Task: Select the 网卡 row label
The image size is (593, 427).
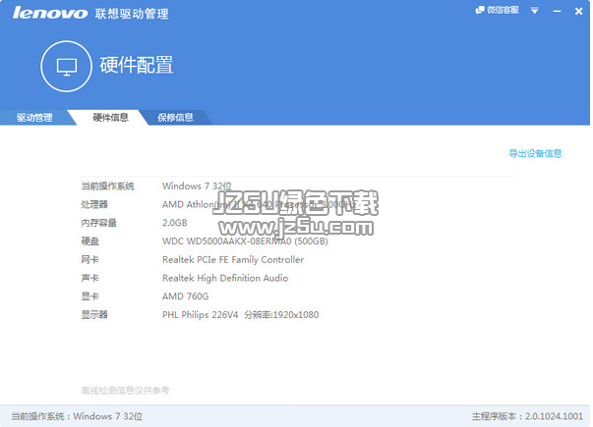Action: point(90,260)
